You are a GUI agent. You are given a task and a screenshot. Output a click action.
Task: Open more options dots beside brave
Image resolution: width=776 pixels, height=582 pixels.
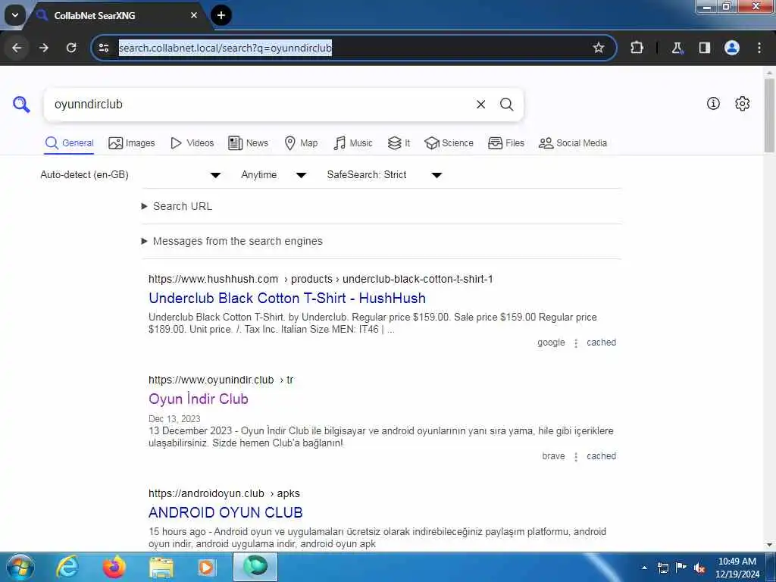click(576, 457)
